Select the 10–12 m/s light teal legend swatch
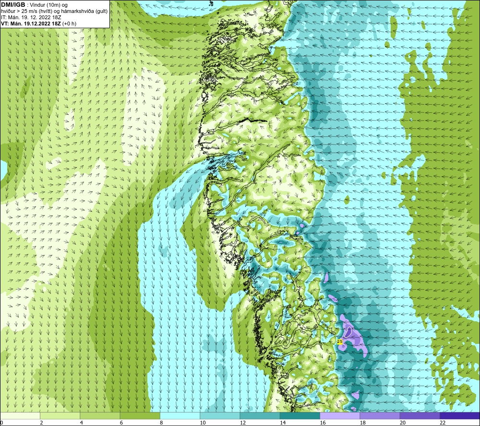The height and width of the screenshot is (426, 480). point(220,415)
